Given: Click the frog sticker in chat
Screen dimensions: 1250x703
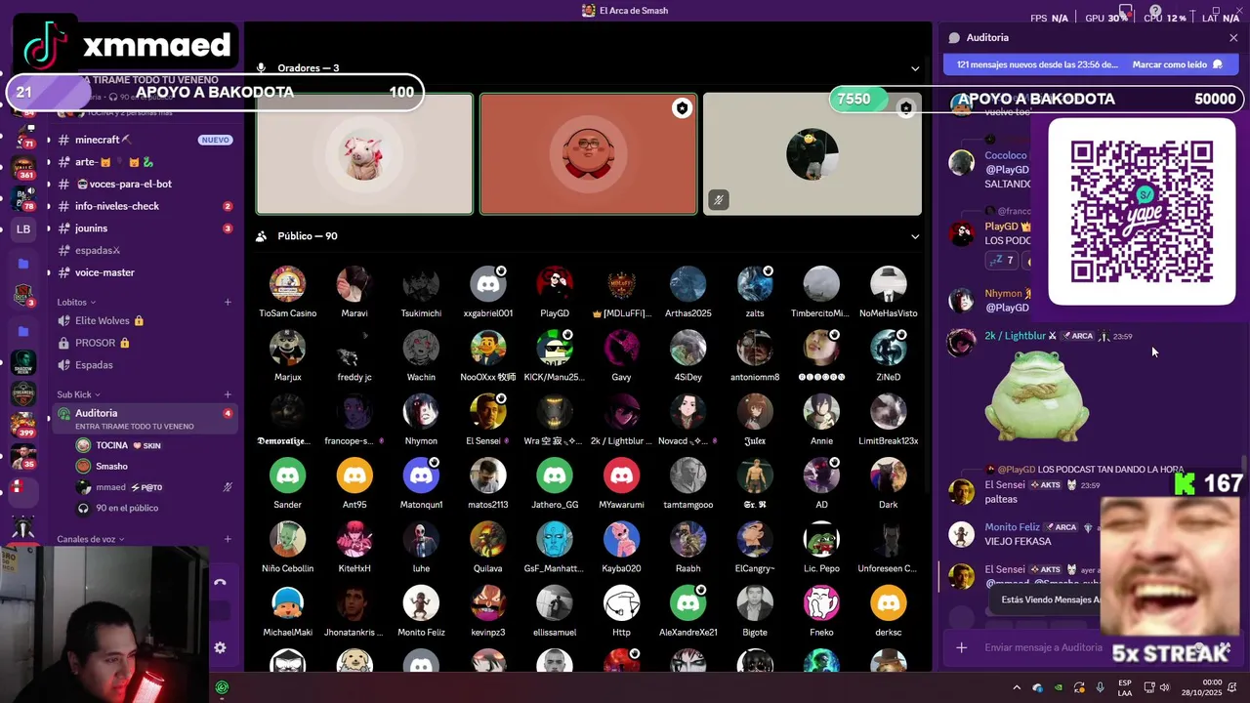Looking at the screenshot, I should click(1036, 395).
